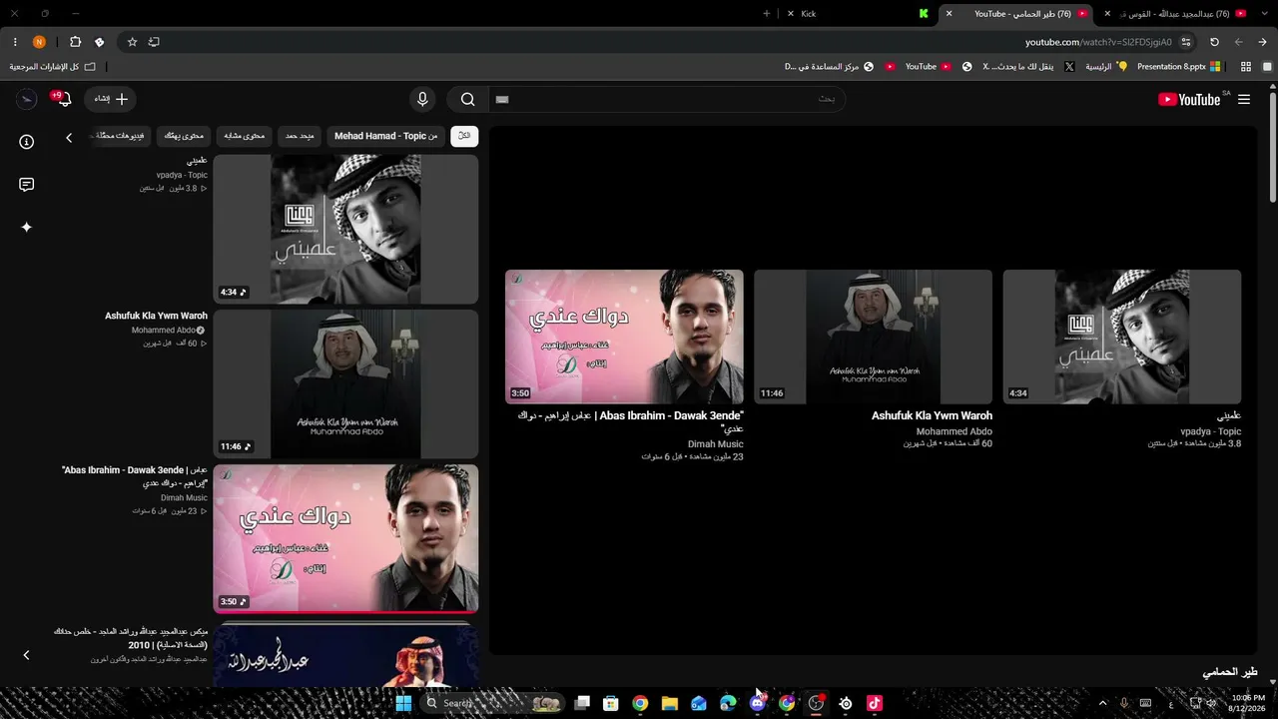Go back using Chrome's back arrow
This screenshot has height=719, width=1278.
point(1263,42)
